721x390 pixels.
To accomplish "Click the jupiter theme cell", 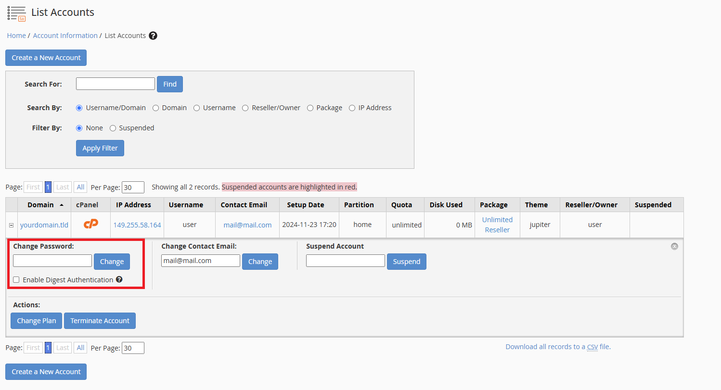I will [540, 225].
